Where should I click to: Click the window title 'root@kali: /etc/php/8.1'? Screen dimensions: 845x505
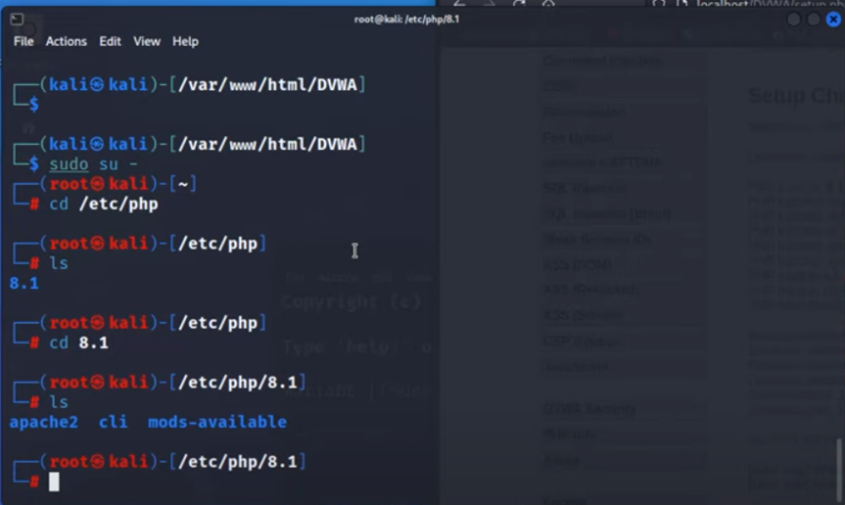tap(407, 20)
